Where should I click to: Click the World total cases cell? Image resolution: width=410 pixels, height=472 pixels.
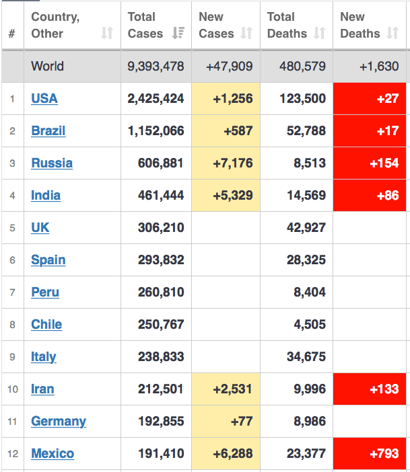[156, 67]
